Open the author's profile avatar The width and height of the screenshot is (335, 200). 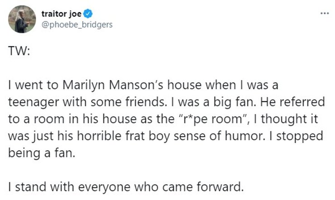[x=22, y=19]
